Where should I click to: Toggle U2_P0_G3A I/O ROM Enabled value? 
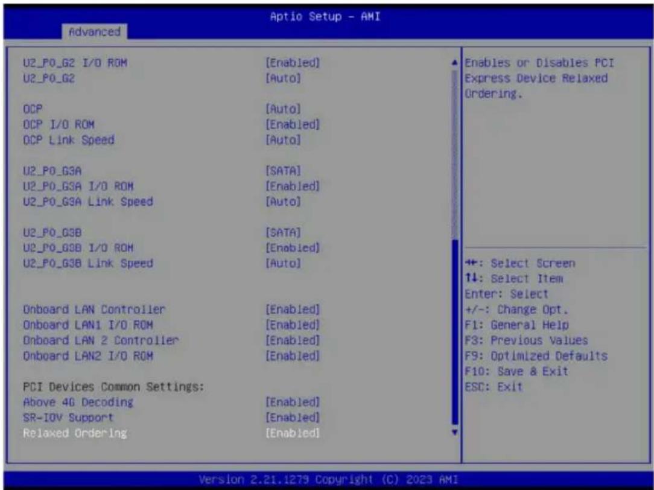[293, 186]
